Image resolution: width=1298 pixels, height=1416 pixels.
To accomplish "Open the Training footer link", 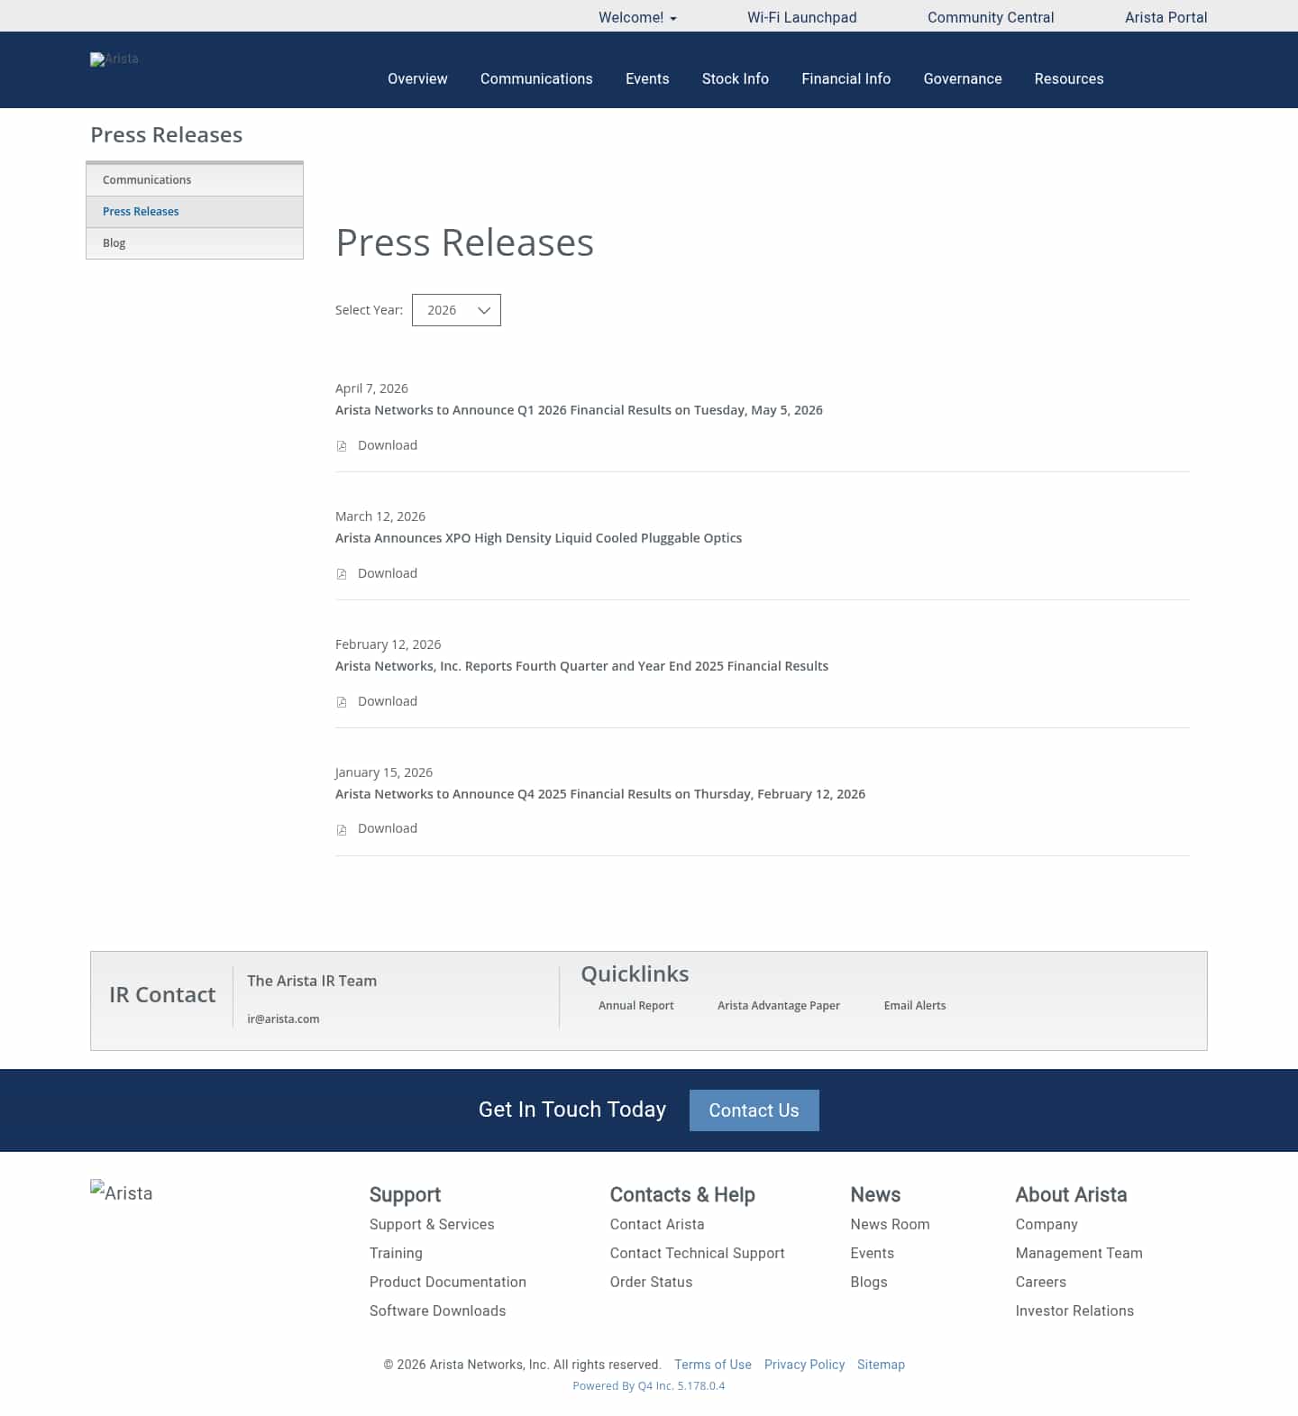I will pyautogui.click(x=396, y=1253).
